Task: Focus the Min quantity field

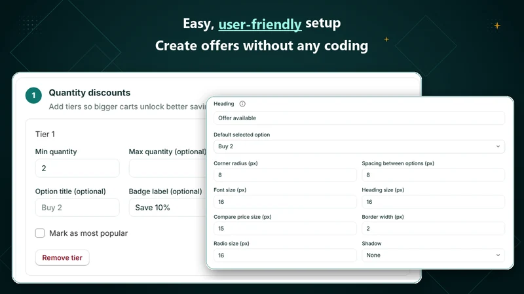Action: (x=77, y=168)
